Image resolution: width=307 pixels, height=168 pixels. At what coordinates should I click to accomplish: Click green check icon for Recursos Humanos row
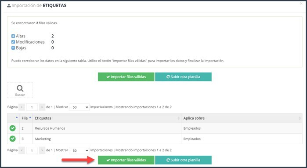coord(13,128)
